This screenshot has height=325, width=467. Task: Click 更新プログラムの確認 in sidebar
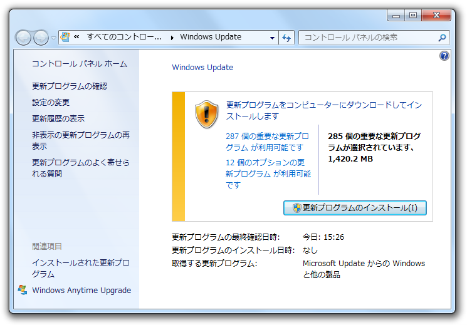70,86
